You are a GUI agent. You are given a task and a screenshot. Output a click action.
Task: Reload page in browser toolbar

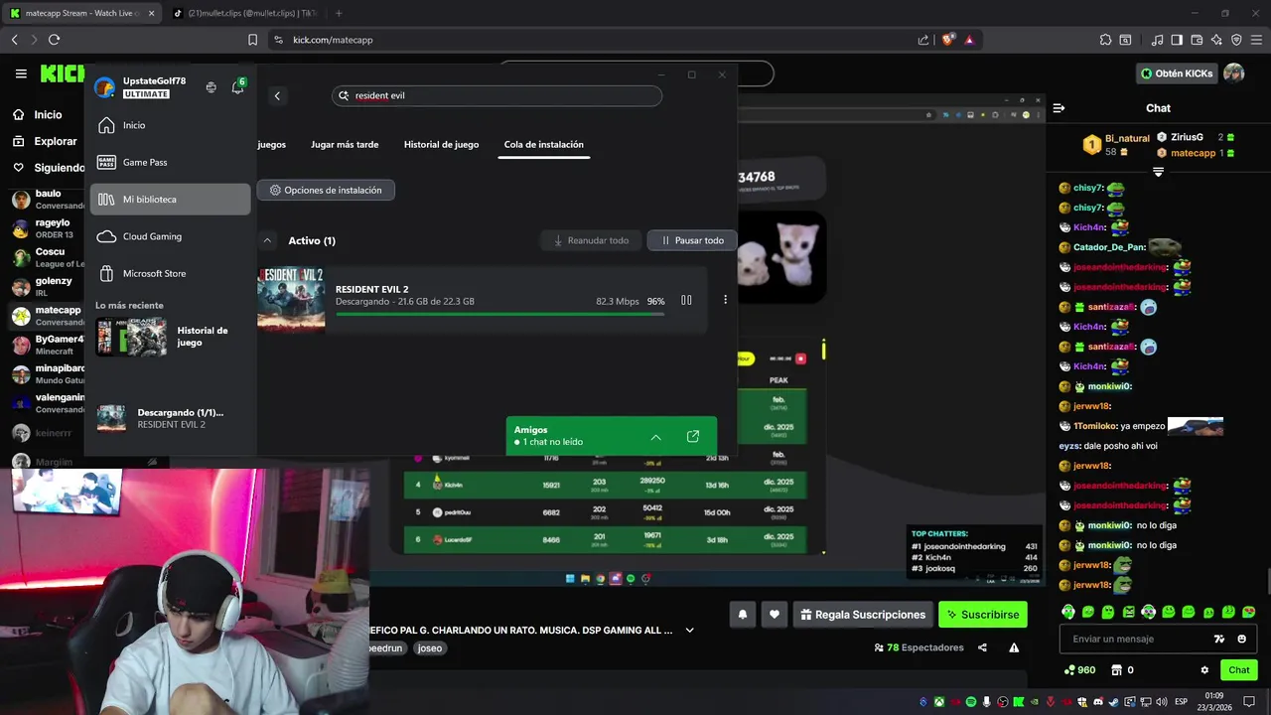(x=54, y=40)
